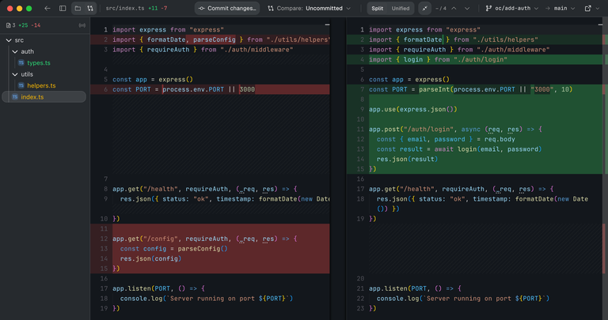Click the open in external window icon
The height and width of the screenshot is (320, 608).
588,8
